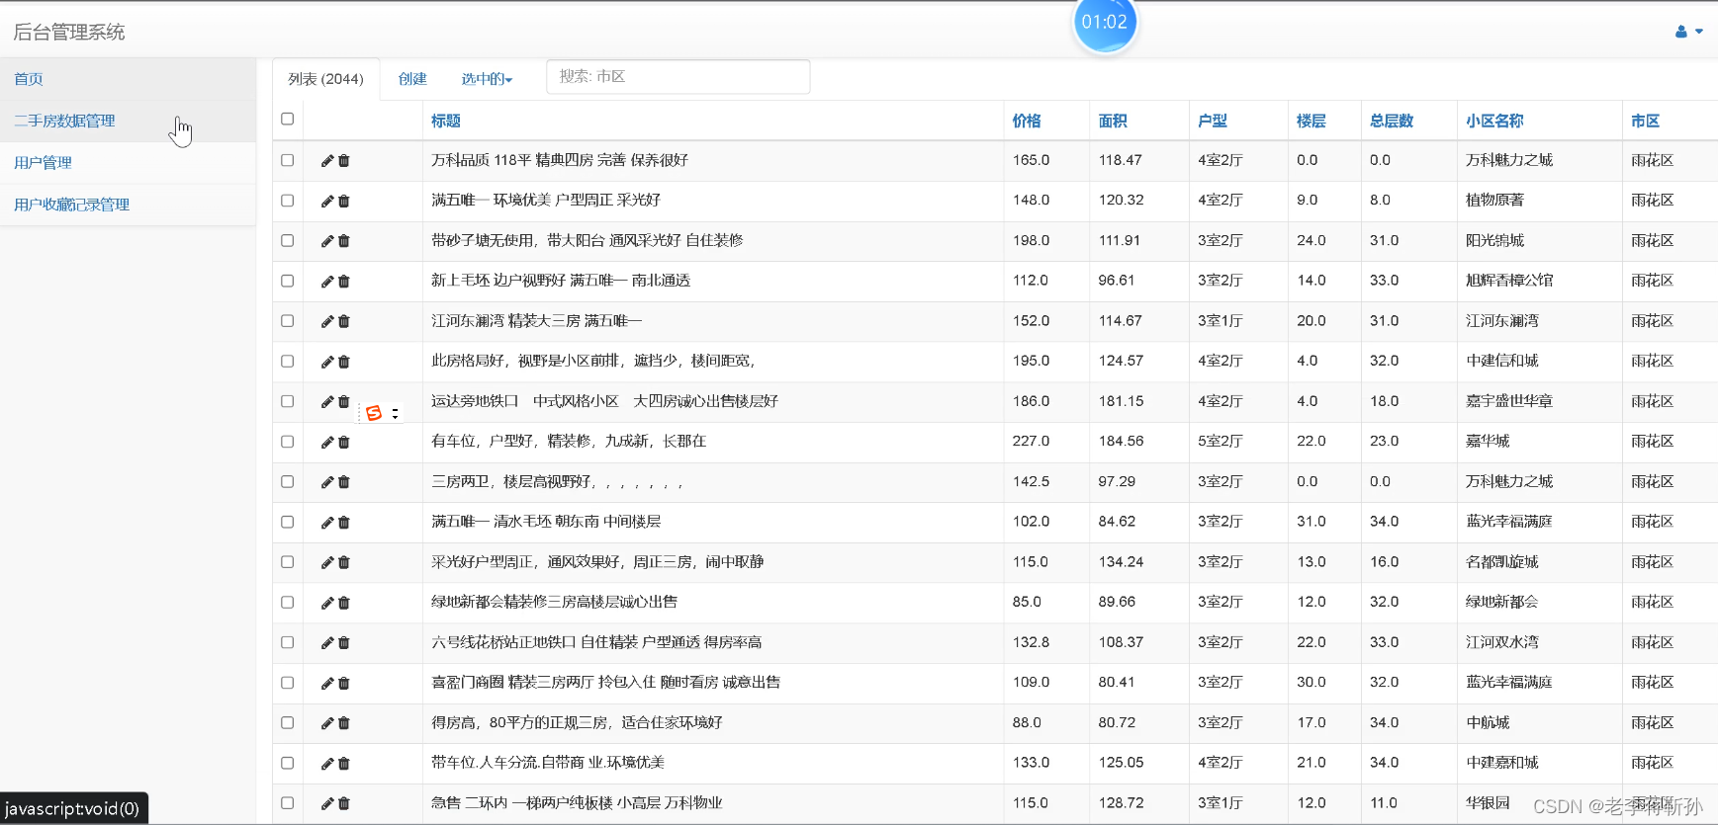Sort table by 市区 column

pyautogui.click(x=1645, y=121)
